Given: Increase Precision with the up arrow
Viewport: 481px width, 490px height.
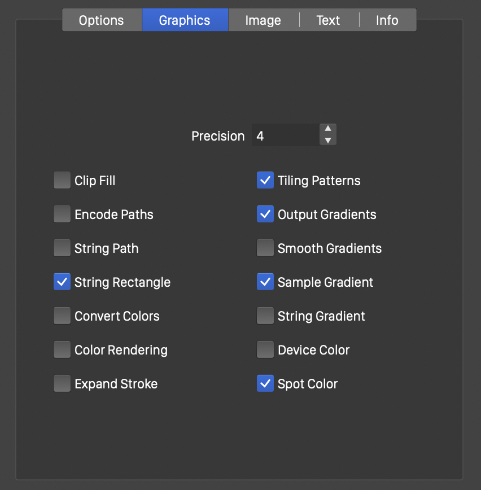Looking at the screenshot, I should (x=328, y=129).
